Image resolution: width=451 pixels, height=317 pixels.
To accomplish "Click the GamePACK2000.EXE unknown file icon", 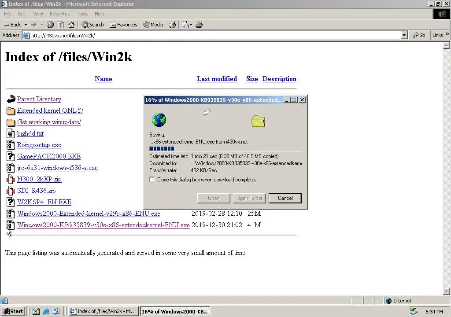I will pyautogui.click(x=11, y=156).
